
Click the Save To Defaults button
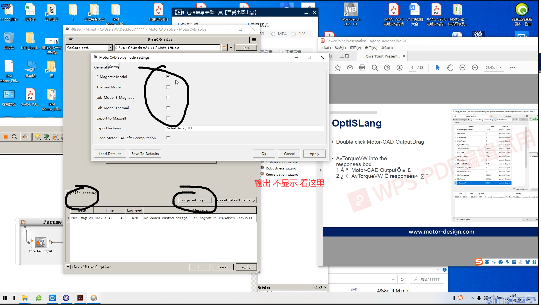145,153
